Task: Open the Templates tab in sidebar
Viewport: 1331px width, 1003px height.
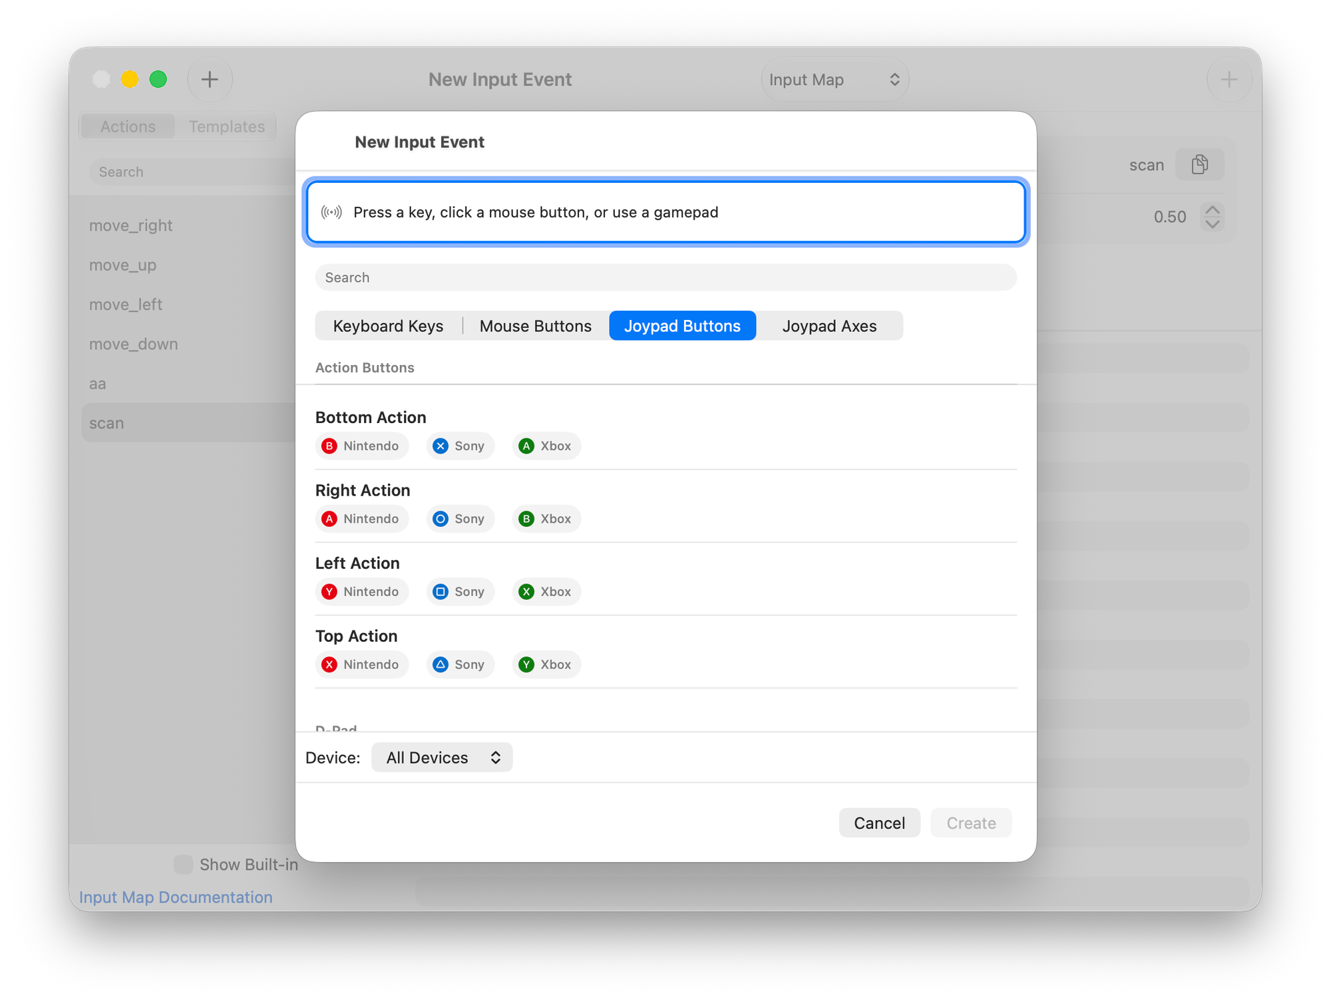Action: pyautogui.click(x=226, y=126)
